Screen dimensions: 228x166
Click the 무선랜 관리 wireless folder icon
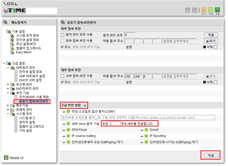click(x=13, y=84)
